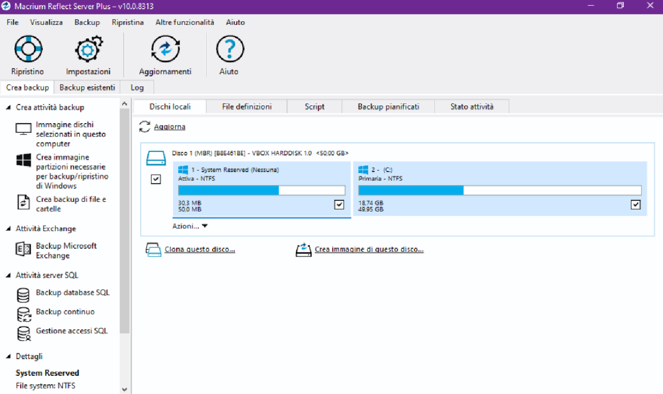
Task: Switch to the Log tab
Action: (x=137, y=87)
